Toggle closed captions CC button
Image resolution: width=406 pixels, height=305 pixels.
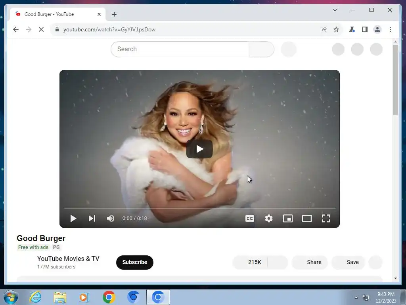[250, 218]
